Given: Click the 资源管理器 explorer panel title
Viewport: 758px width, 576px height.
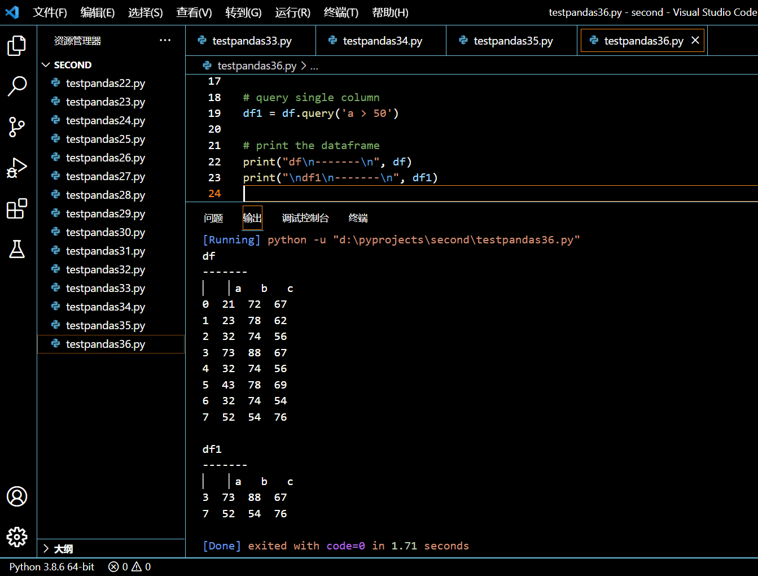Looking at the screenshot, I should pyautogui.click(x=77, y=41).
